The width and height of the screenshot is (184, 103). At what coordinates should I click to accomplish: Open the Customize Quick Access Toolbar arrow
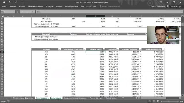(23, 2)
